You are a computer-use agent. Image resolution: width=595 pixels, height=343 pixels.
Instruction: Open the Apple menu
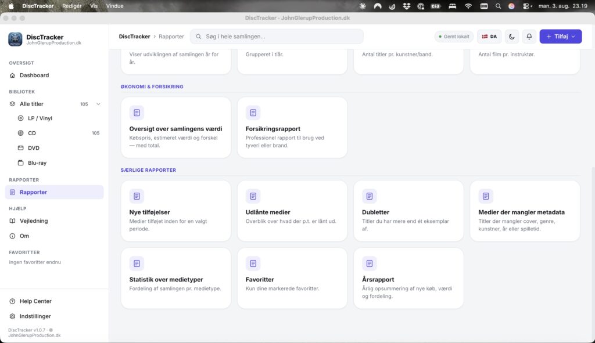pyautogui.click(x=11, y=6)
